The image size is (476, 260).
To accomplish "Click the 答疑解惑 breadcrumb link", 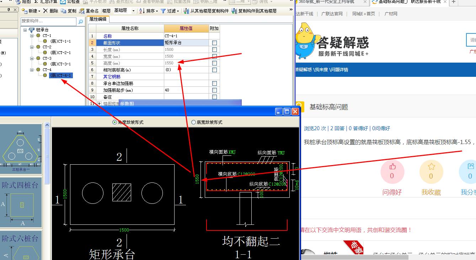I will coord(304,70).
